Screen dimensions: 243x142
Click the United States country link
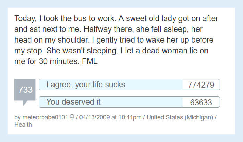(x=165, y=117)
